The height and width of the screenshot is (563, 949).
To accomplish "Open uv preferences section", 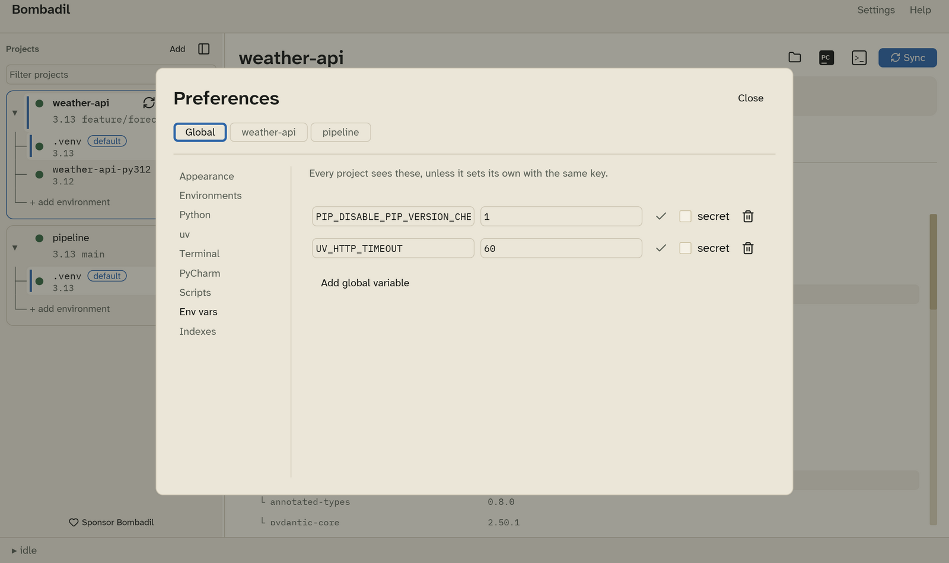I will tap(184, 235).
